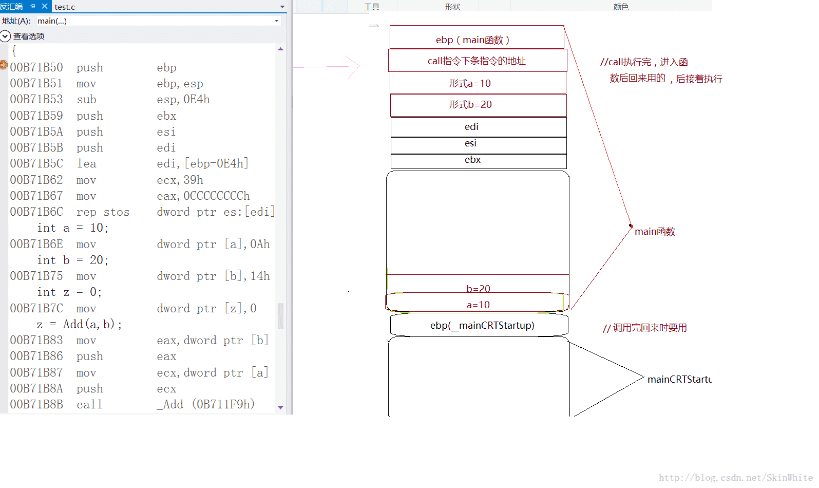This screenshot has height=488, width=819.
Task: Click the 形式a=10 stack box
Action: 478,83
